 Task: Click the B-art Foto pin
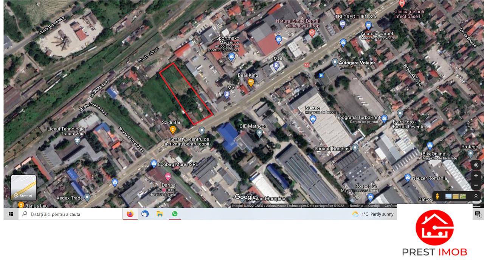(400, 114)
